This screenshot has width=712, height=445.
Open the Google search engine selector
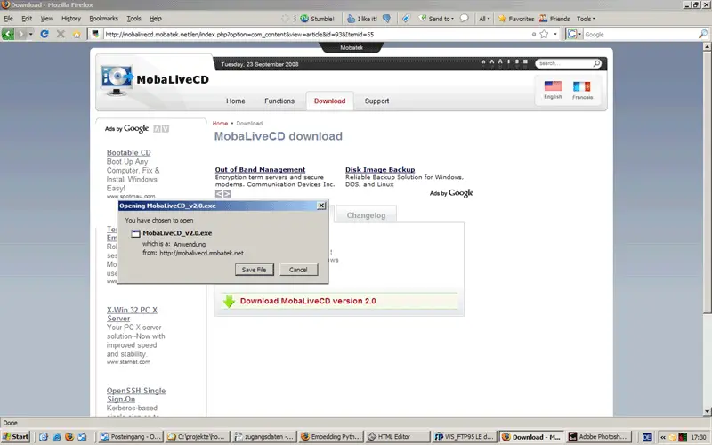pos(574,34)
